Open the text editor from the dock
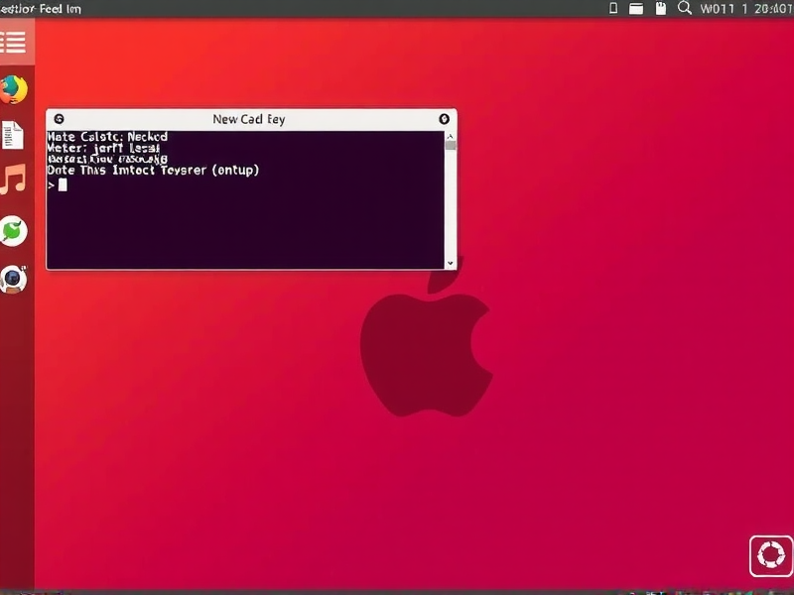794x595 pixels. [14, 137]
